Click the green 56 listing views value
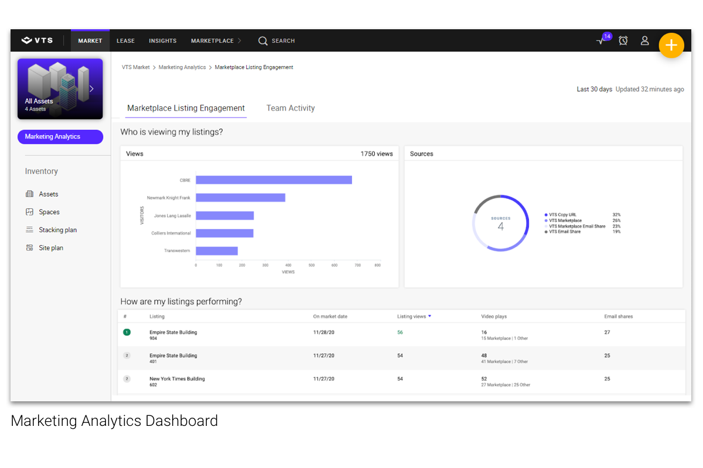The width and height of the screenshot is (703, 468). 400,332
